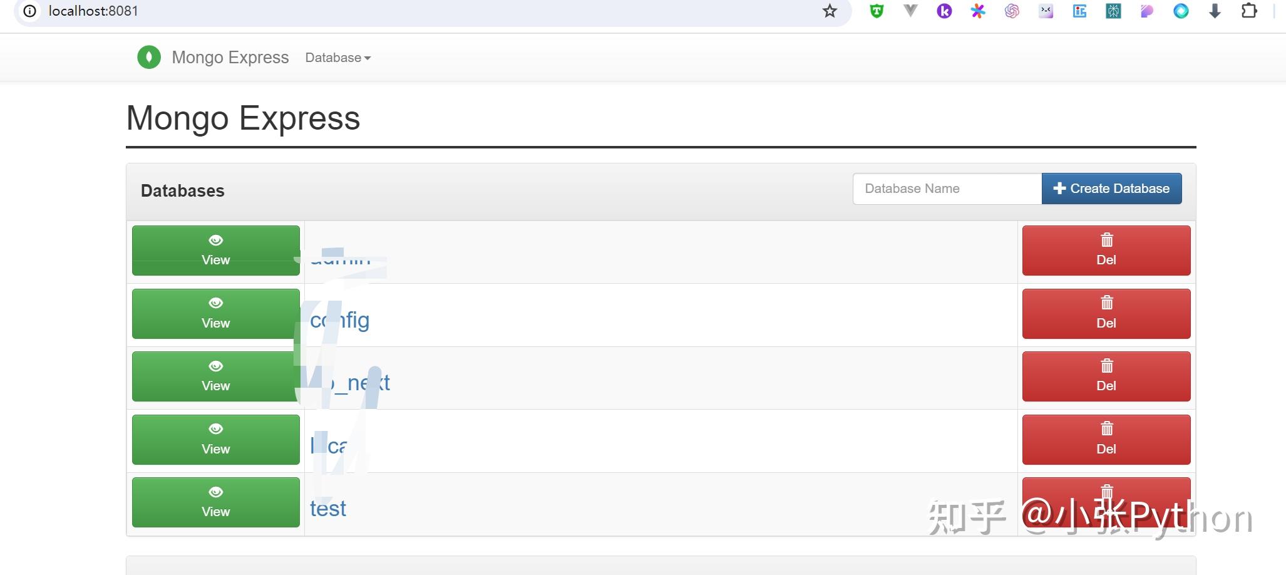
Task: Click the green MongoDB leaf logo
Action: pos(149,57)
